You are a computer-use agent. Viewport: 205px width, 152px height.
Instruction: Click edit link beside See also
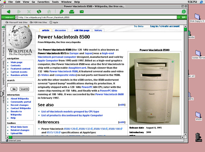[x=122, y=105]
